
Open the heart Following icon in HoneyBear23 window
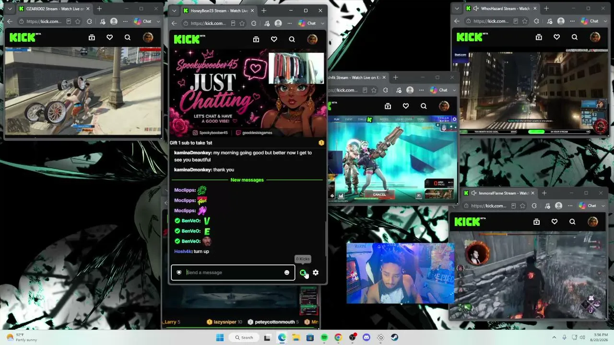[x=274, y=39]
